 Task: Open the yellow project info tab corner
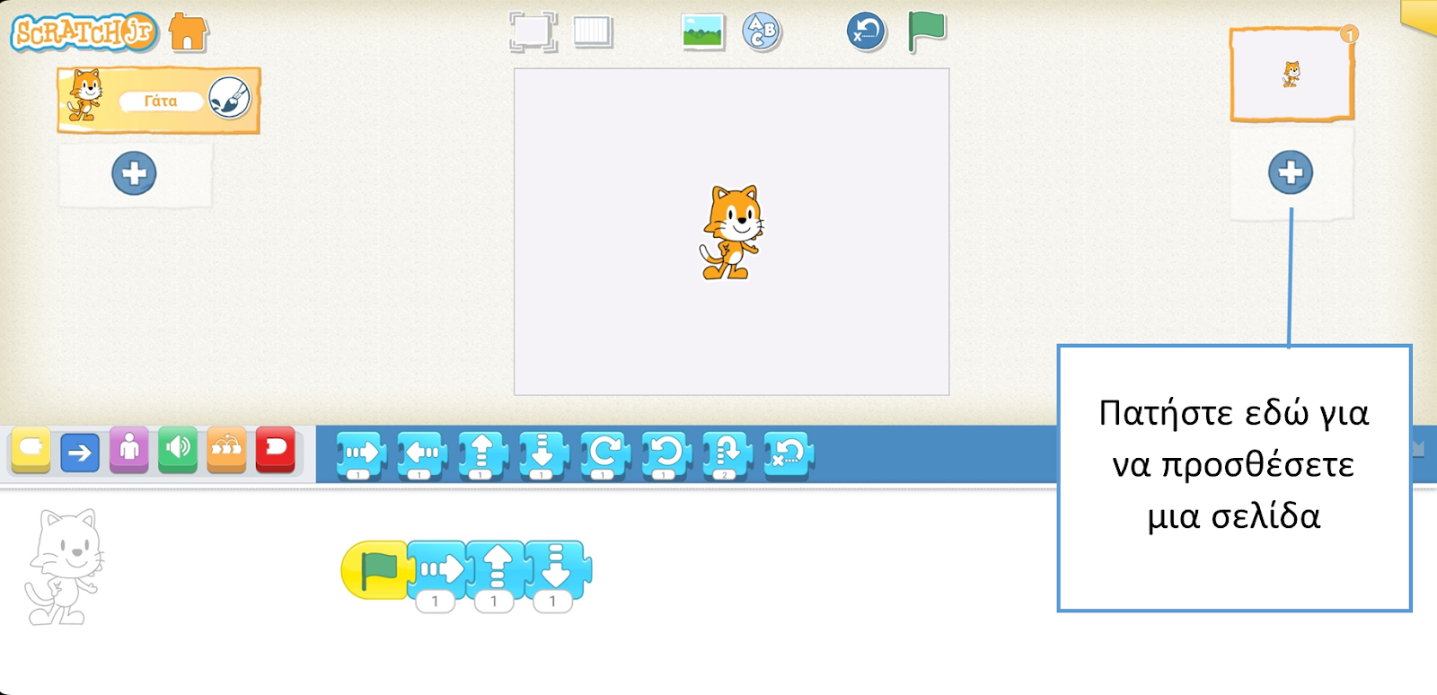[x=1419, y=16]
